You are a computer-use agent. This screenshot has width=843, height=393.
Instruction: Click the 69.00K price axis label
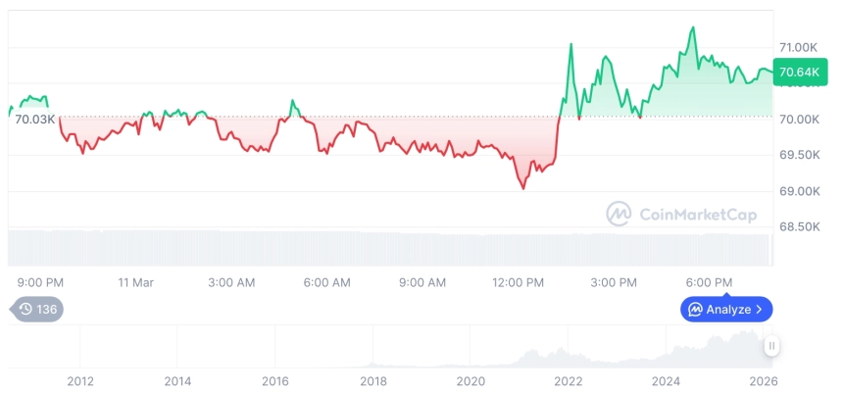pos(798,191)
